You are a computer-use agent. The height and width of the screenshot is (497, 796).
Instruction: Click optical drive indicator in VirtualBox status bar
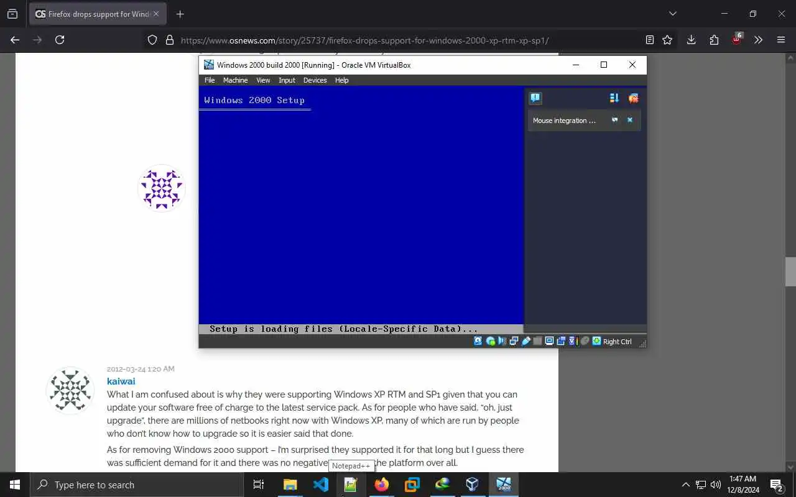point(491,341)
